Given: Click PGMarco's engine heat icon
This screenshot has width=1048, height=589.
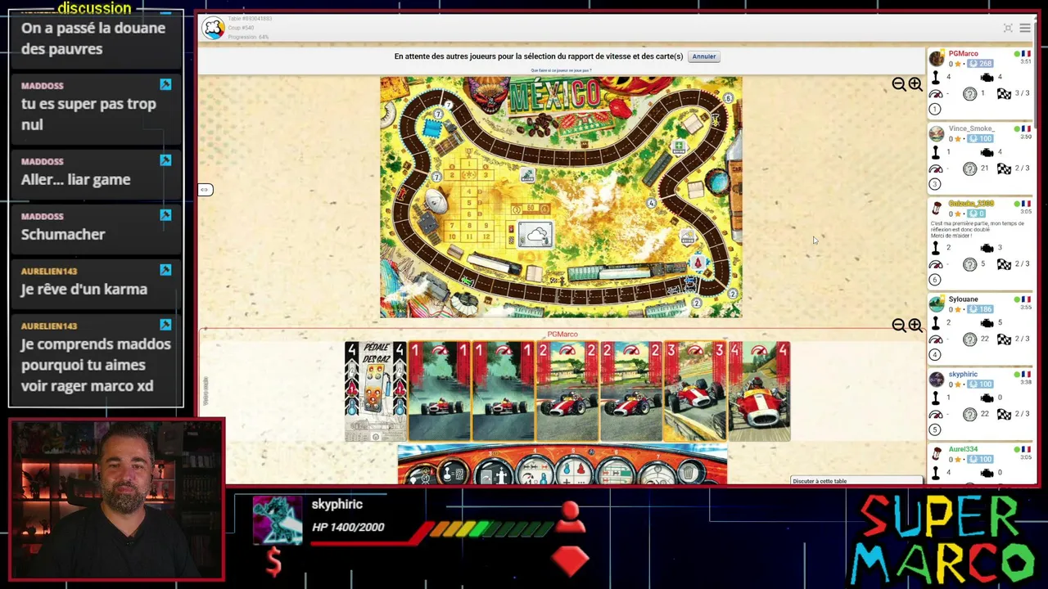Looking at the screenshot, I should (987, 78).
